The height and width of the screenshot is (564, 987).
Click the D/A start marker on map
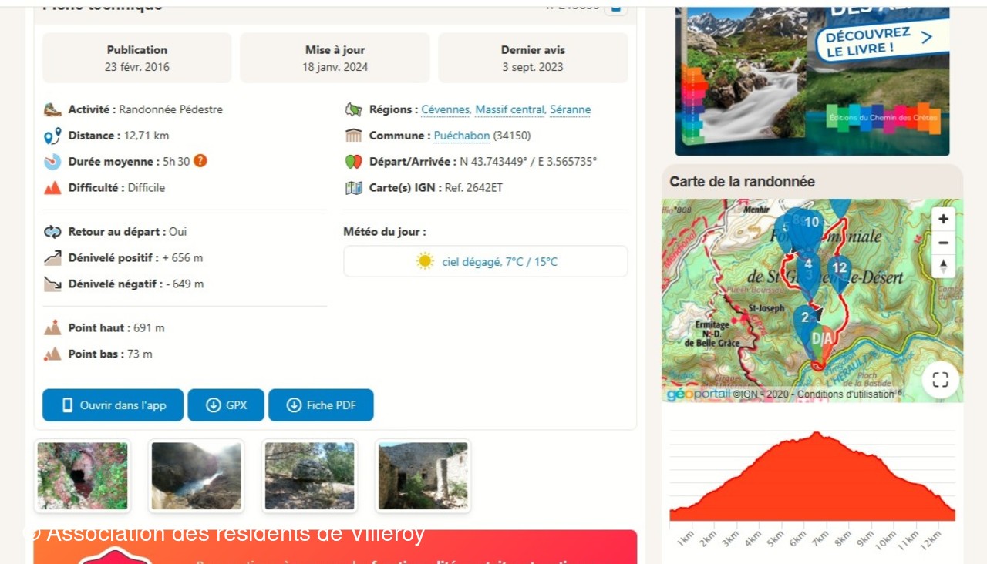coord(822,340)
